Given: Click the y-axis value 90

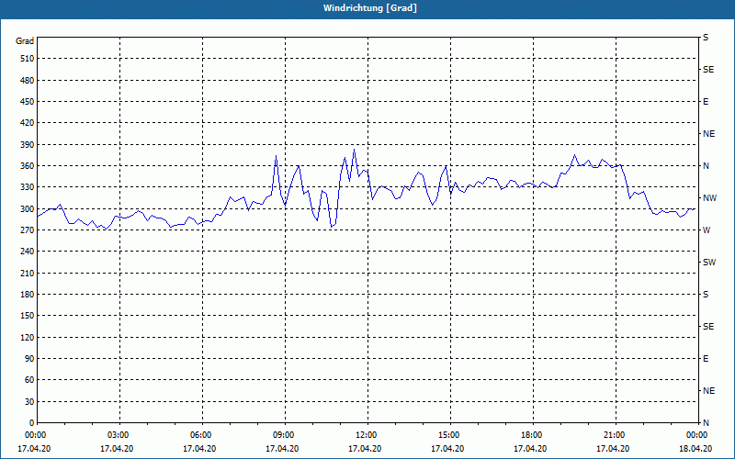Looking at the screenshot, I should click(x=29, y=359).
